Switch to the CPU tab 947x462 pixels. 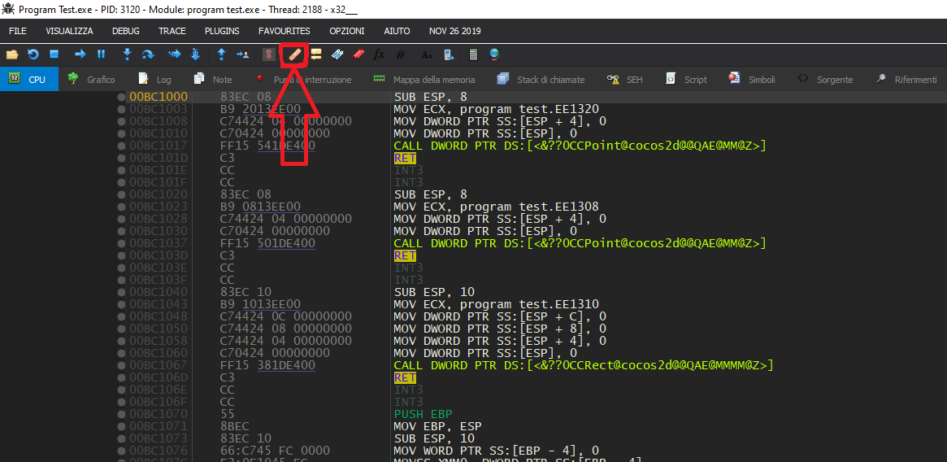click(x=29, y=79)
